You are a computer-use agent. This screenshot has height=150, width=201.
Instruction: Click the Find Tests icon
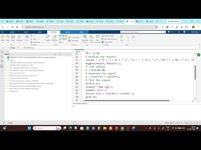(x=91, y=37)
